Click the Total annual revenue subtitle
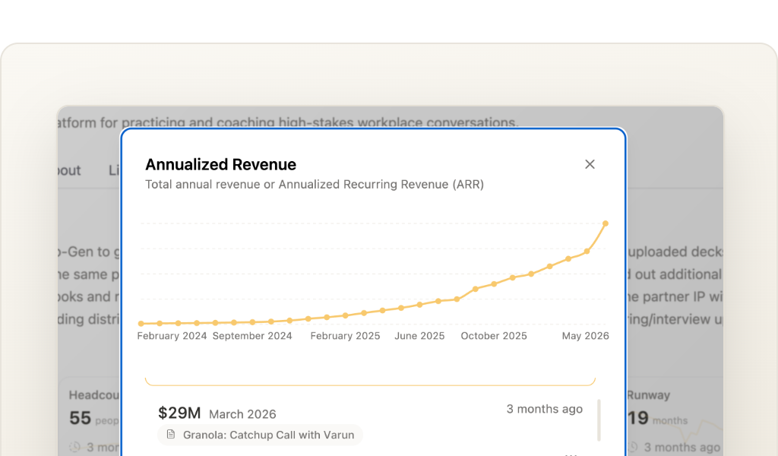The image size is (778, 456). coord(315,185)
